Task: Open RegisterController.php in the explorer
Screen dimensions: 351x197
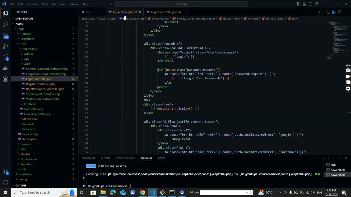Action: point(41,84)
